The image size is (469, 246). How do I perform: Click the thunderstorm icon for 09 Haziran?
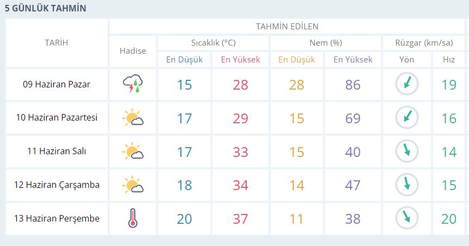tap(133, 85)
